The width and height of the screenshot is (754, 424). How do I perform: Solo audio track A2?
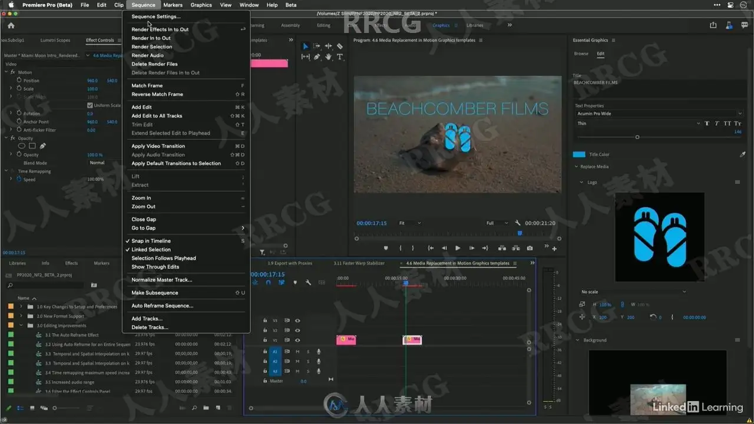pyautogui.click(x=307, y=361)
